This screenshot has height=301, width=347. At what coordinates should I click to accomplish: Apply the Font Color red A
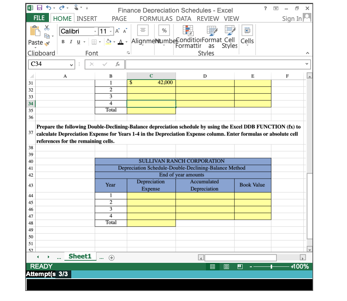tap(121, 42)
